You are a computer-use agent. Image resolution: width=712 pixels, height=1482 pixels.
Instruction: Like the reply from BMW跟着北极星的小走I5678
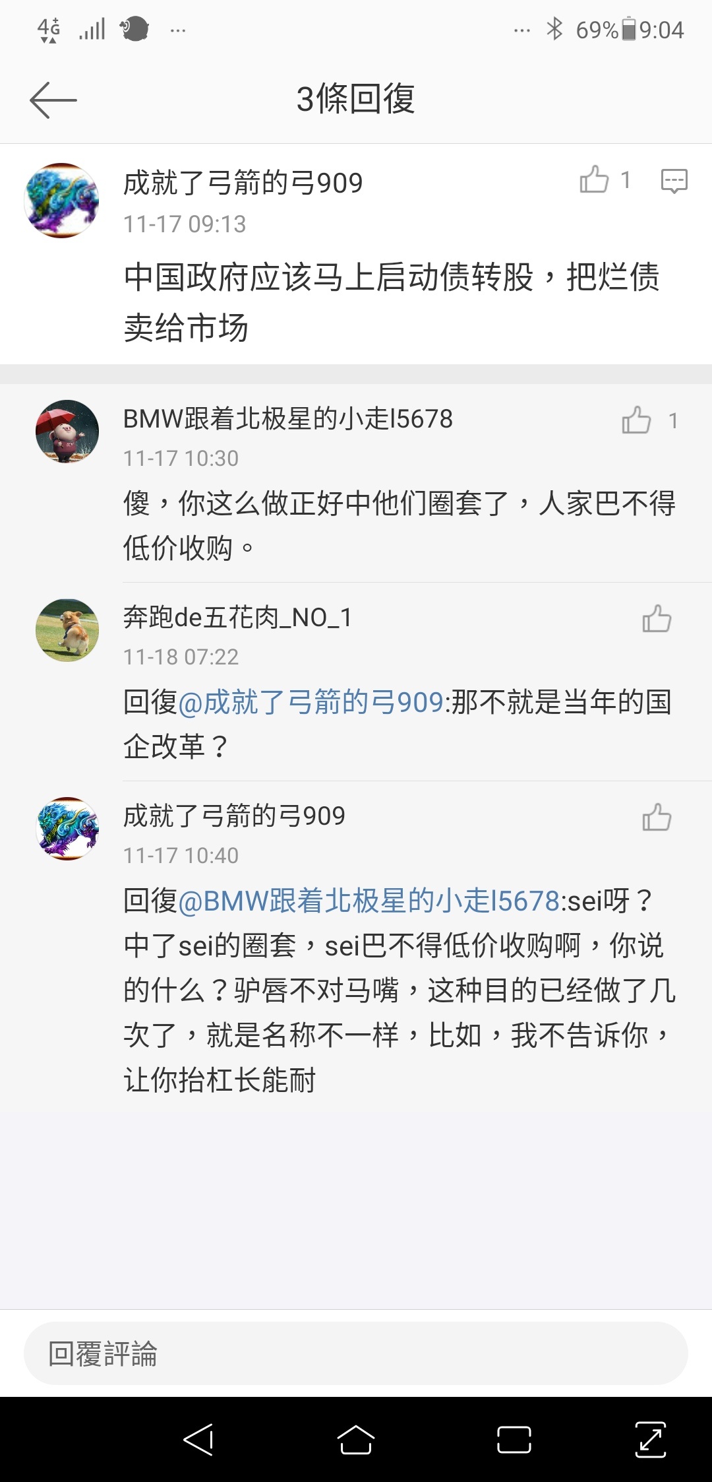coord(636,420)
